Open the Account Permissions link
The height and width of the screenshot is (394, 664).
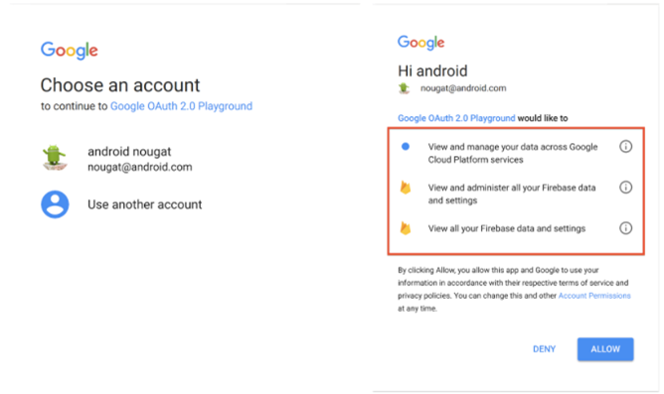[594, 296]
